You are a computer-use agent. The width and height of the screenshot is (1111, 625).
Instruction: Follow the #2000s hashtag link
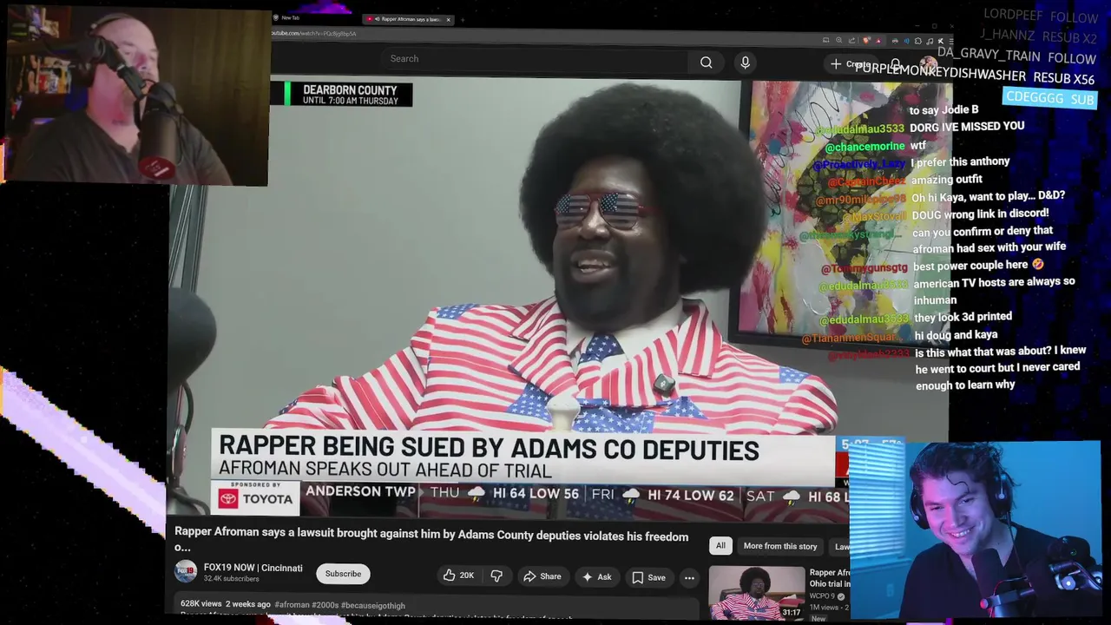click(x=325, y=604)
